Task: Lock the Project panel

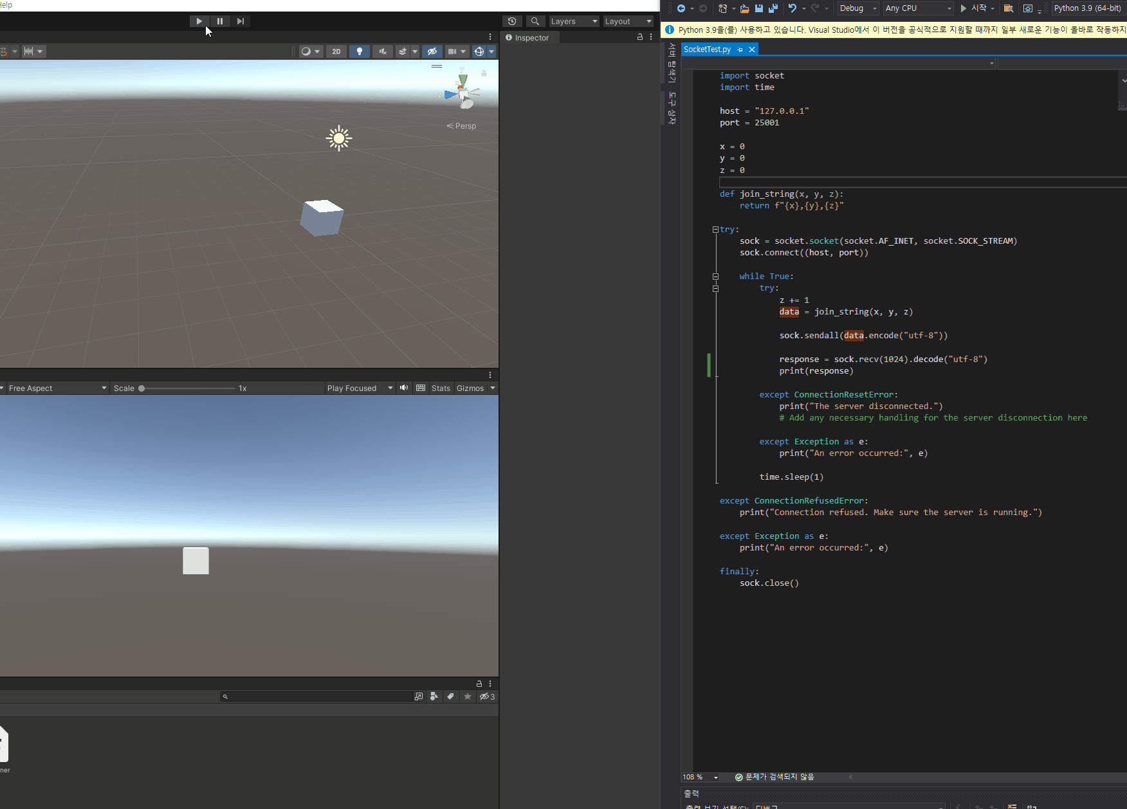Action: [479, 684]
